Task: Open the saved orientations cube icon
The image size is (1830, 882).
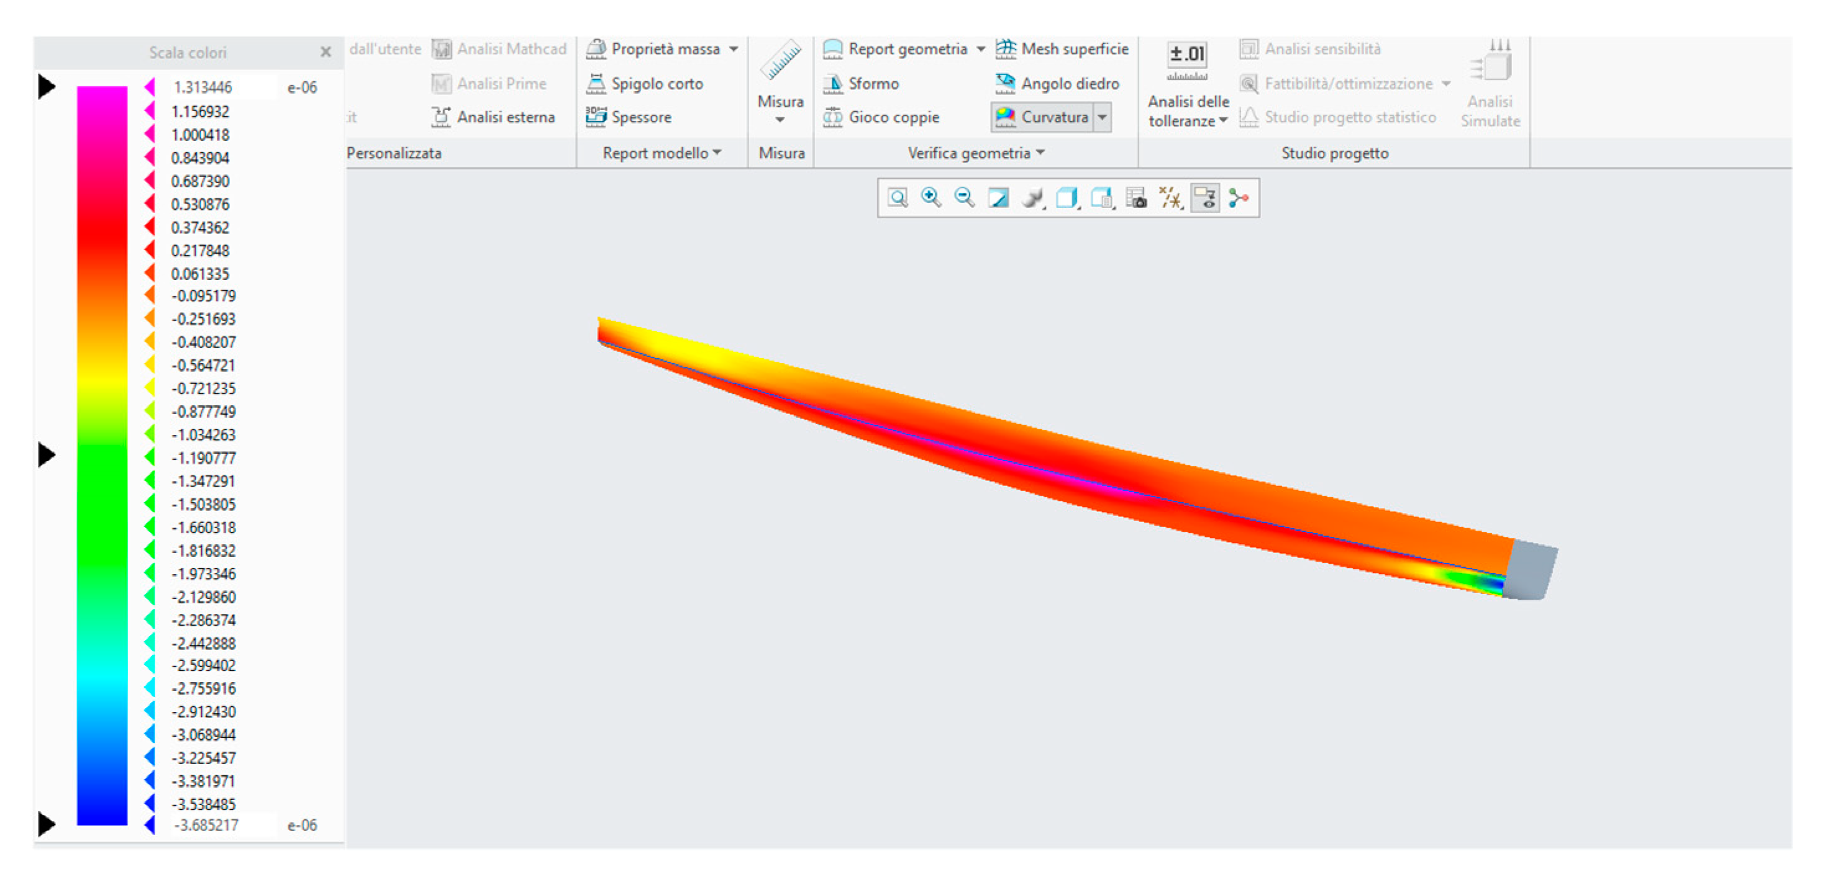Action: click(x=1067, y=198)
